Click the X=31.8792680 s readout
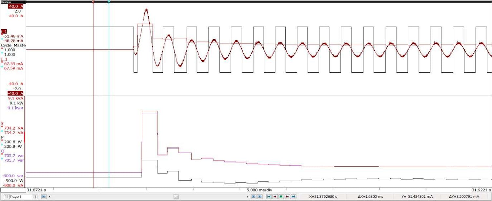Image resolution: width=492 pixels, height=201 pixels. click(323, 196)
